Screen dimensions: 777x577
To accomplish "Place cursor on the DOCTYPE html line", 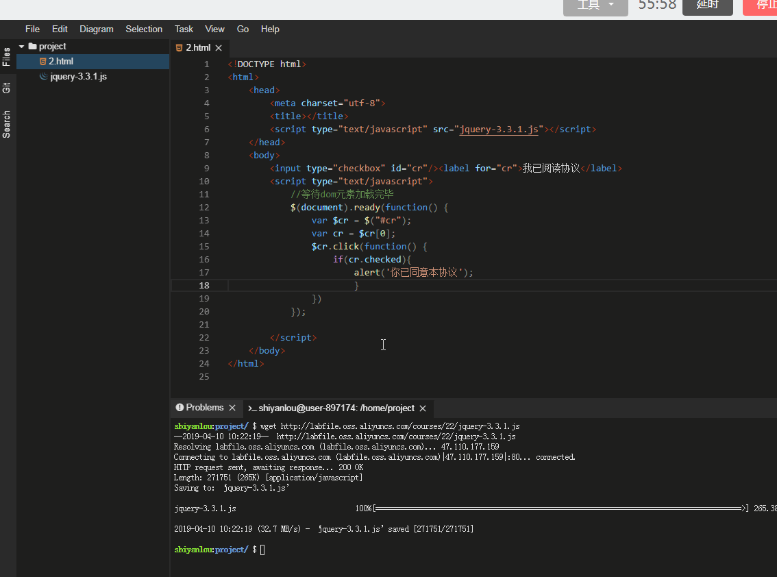I will point(267,64).
